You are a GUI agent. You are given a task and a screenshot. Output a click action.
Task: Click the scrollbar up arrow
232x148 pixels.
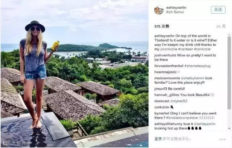[x=229, y=35]
